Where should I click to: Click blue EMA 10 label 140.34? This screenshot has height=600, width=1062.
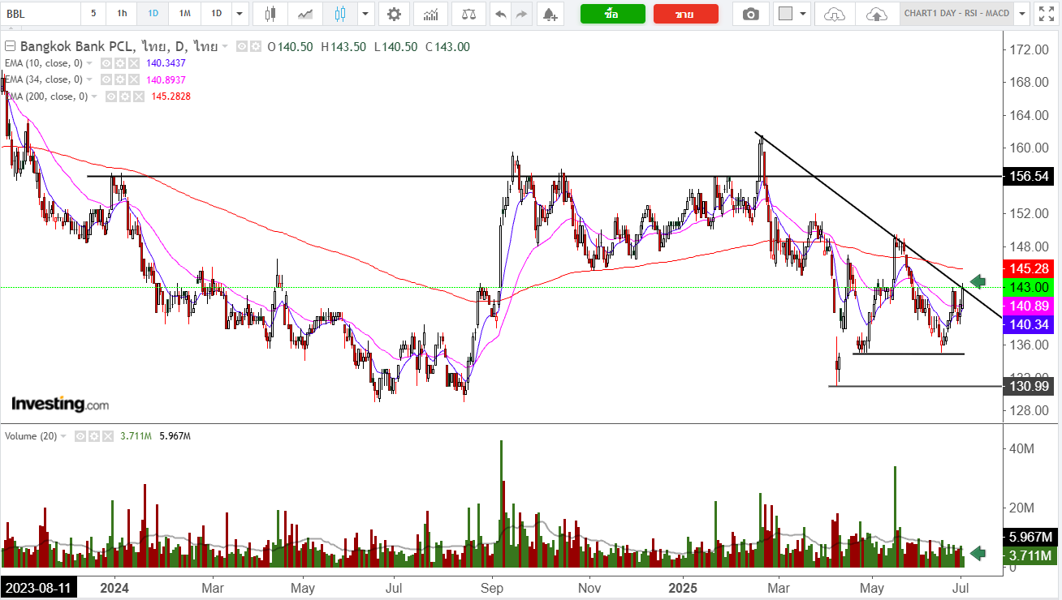(x=1030, y=324)
